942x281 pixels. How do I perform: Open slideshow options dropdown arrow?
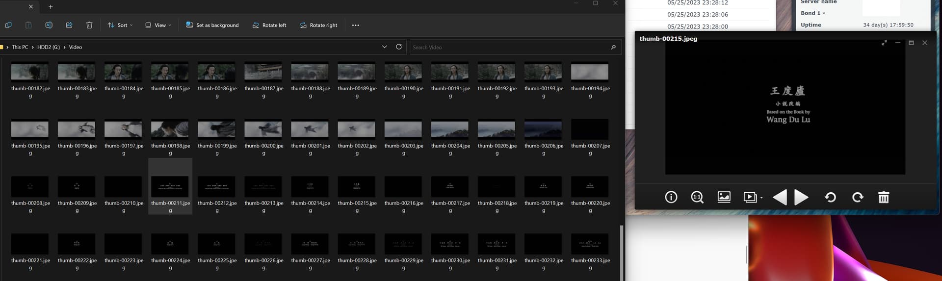point(761,198)
